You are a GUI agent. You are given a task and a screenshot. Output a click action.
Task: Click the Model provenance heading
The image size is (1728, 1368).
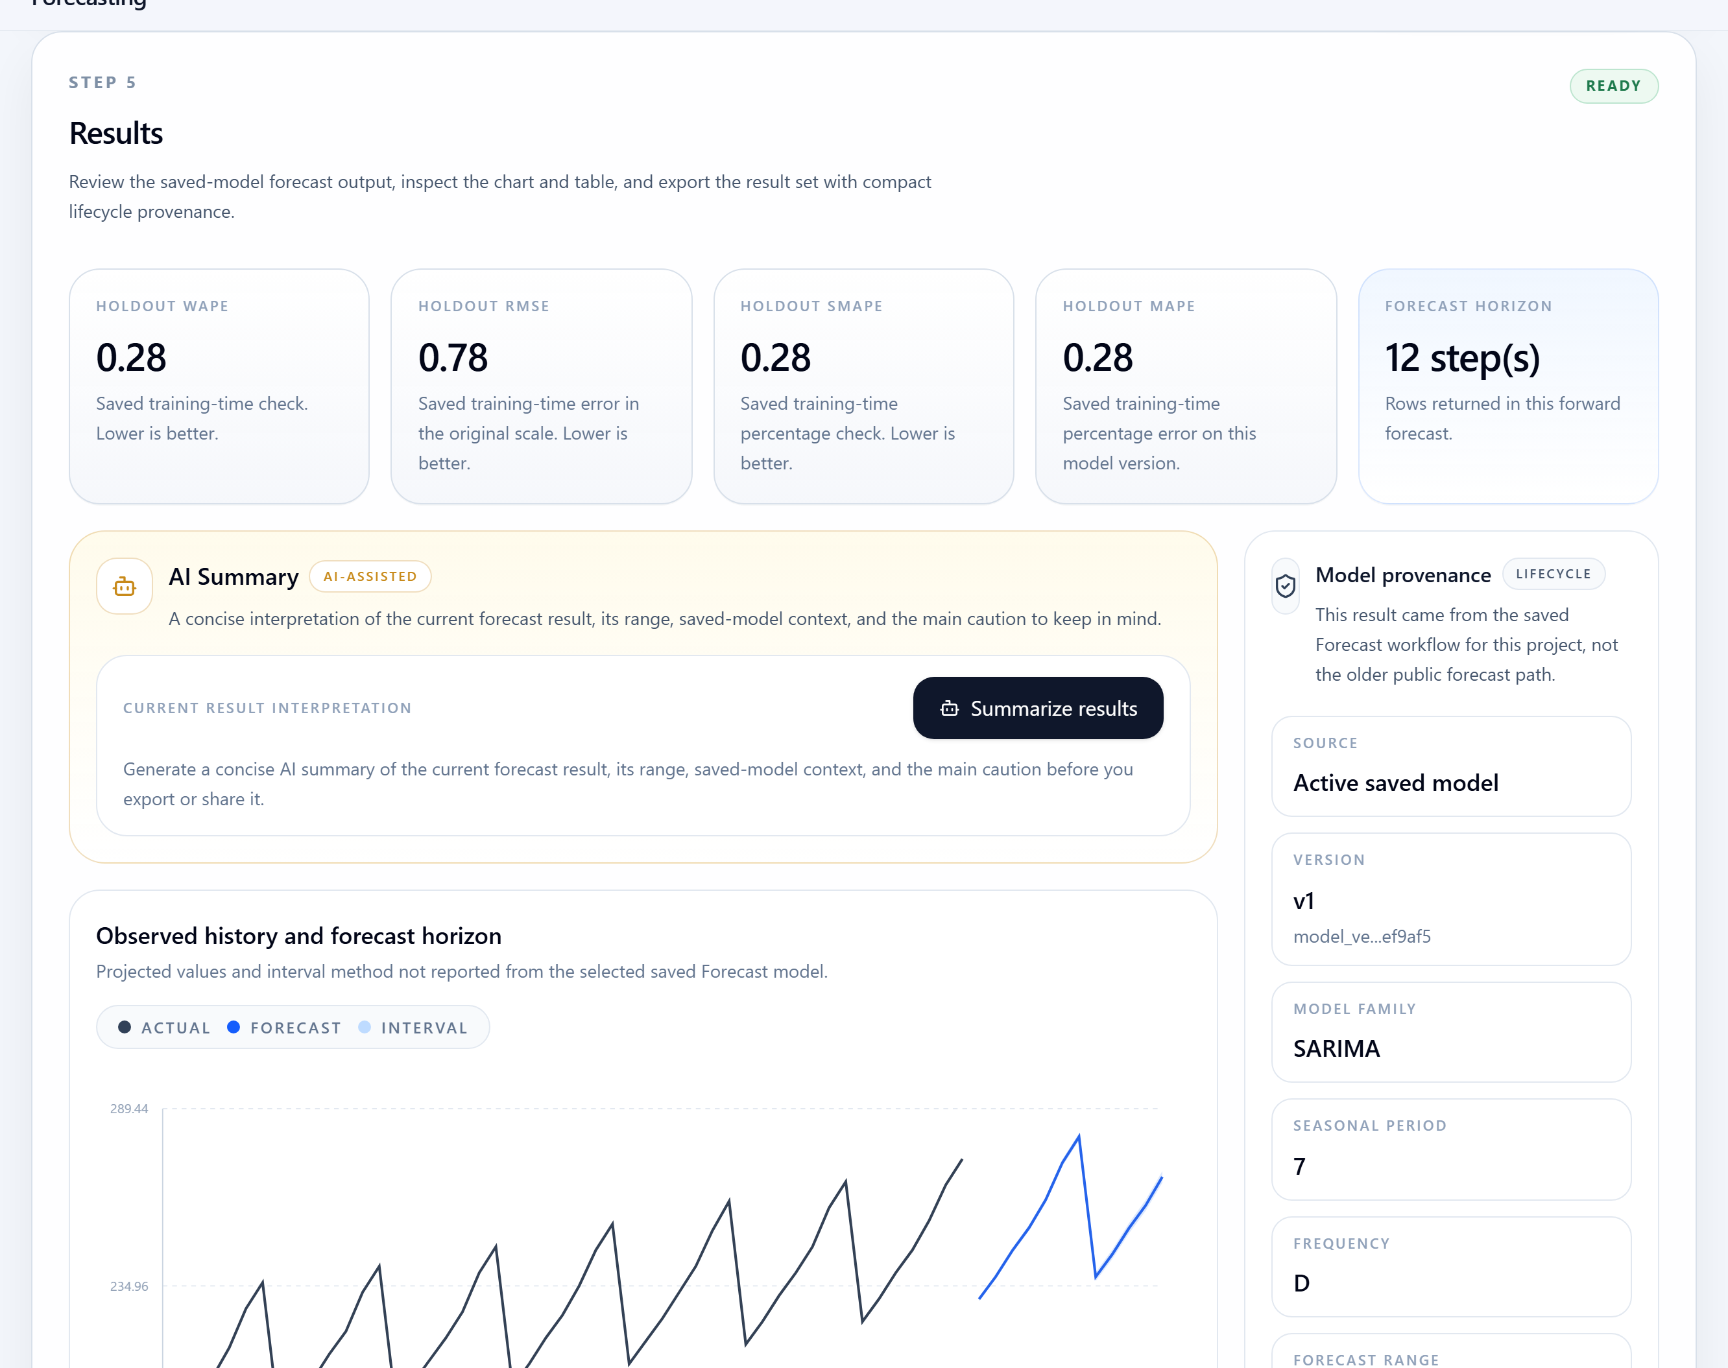tap(1403, 575)
